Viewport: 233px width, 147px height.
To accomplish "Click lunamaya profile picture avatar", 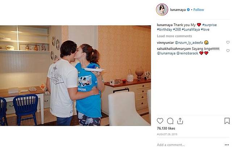I will click(x=162, y=9).
